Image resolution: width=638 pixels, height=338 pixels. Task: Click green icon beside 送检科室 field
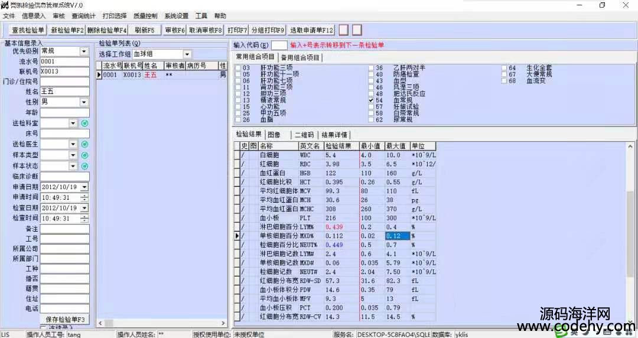coord(84,123)
